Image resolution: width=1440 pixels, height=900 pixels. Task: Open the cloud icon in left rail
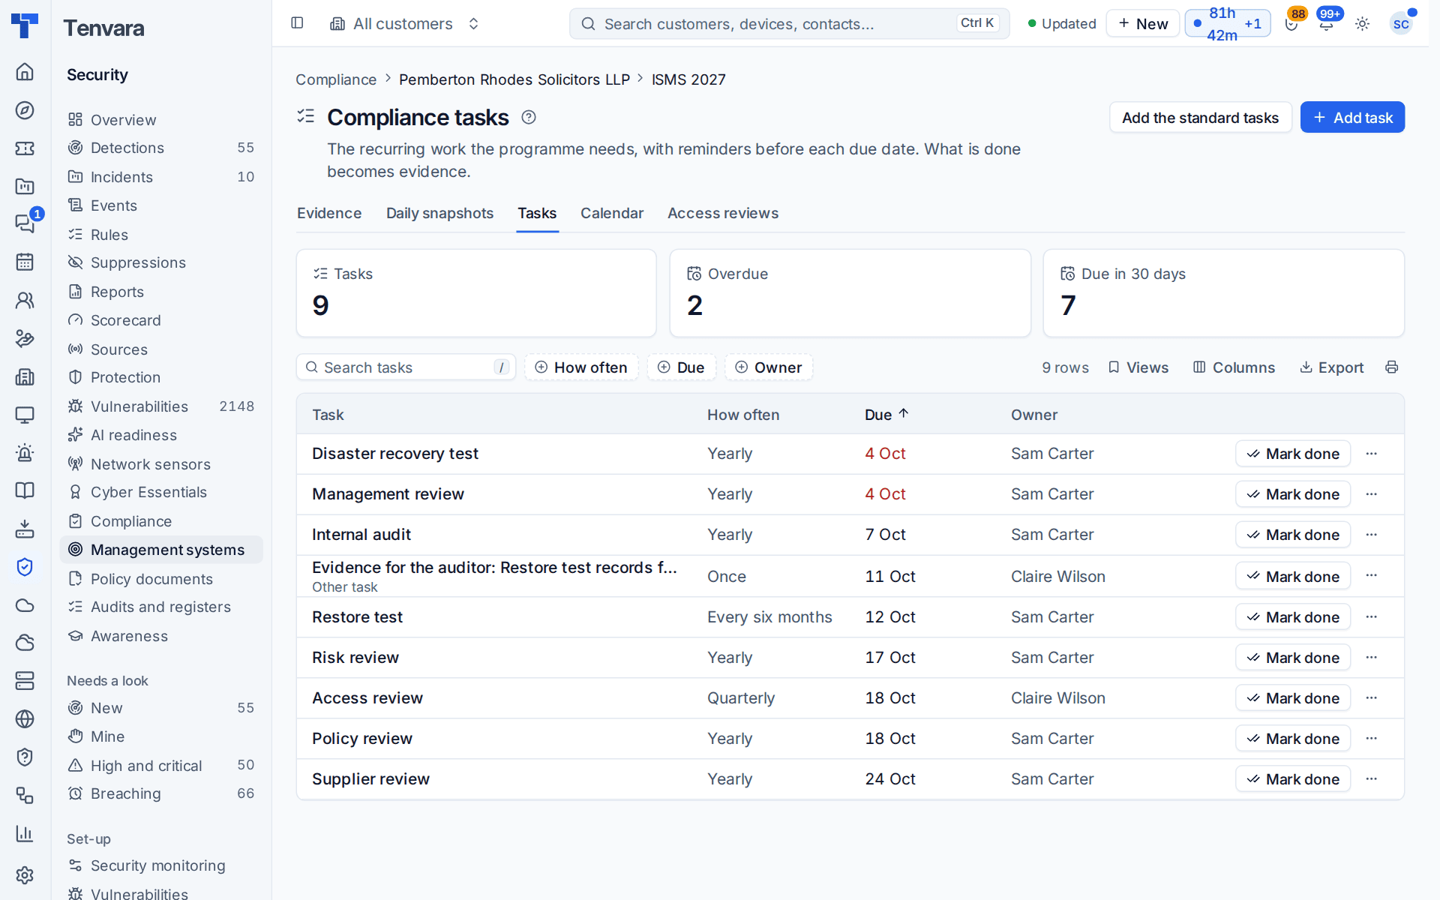(25, 605)
